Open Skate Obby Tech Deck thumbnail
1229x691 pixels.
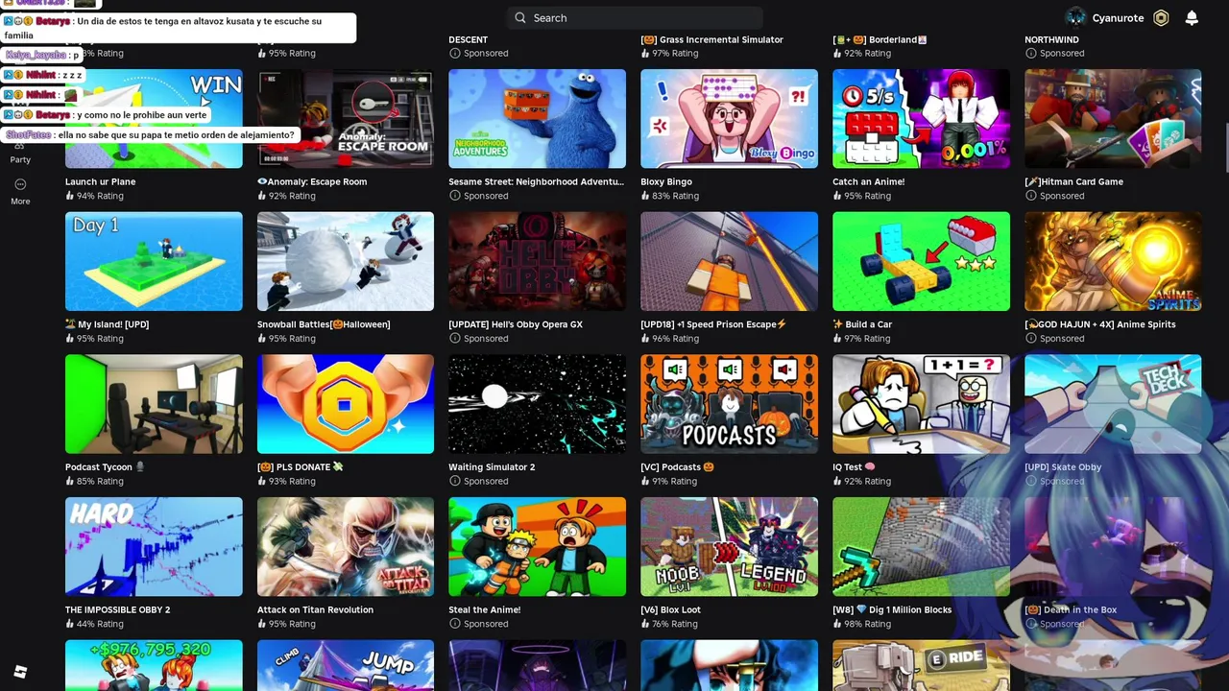1113,404
